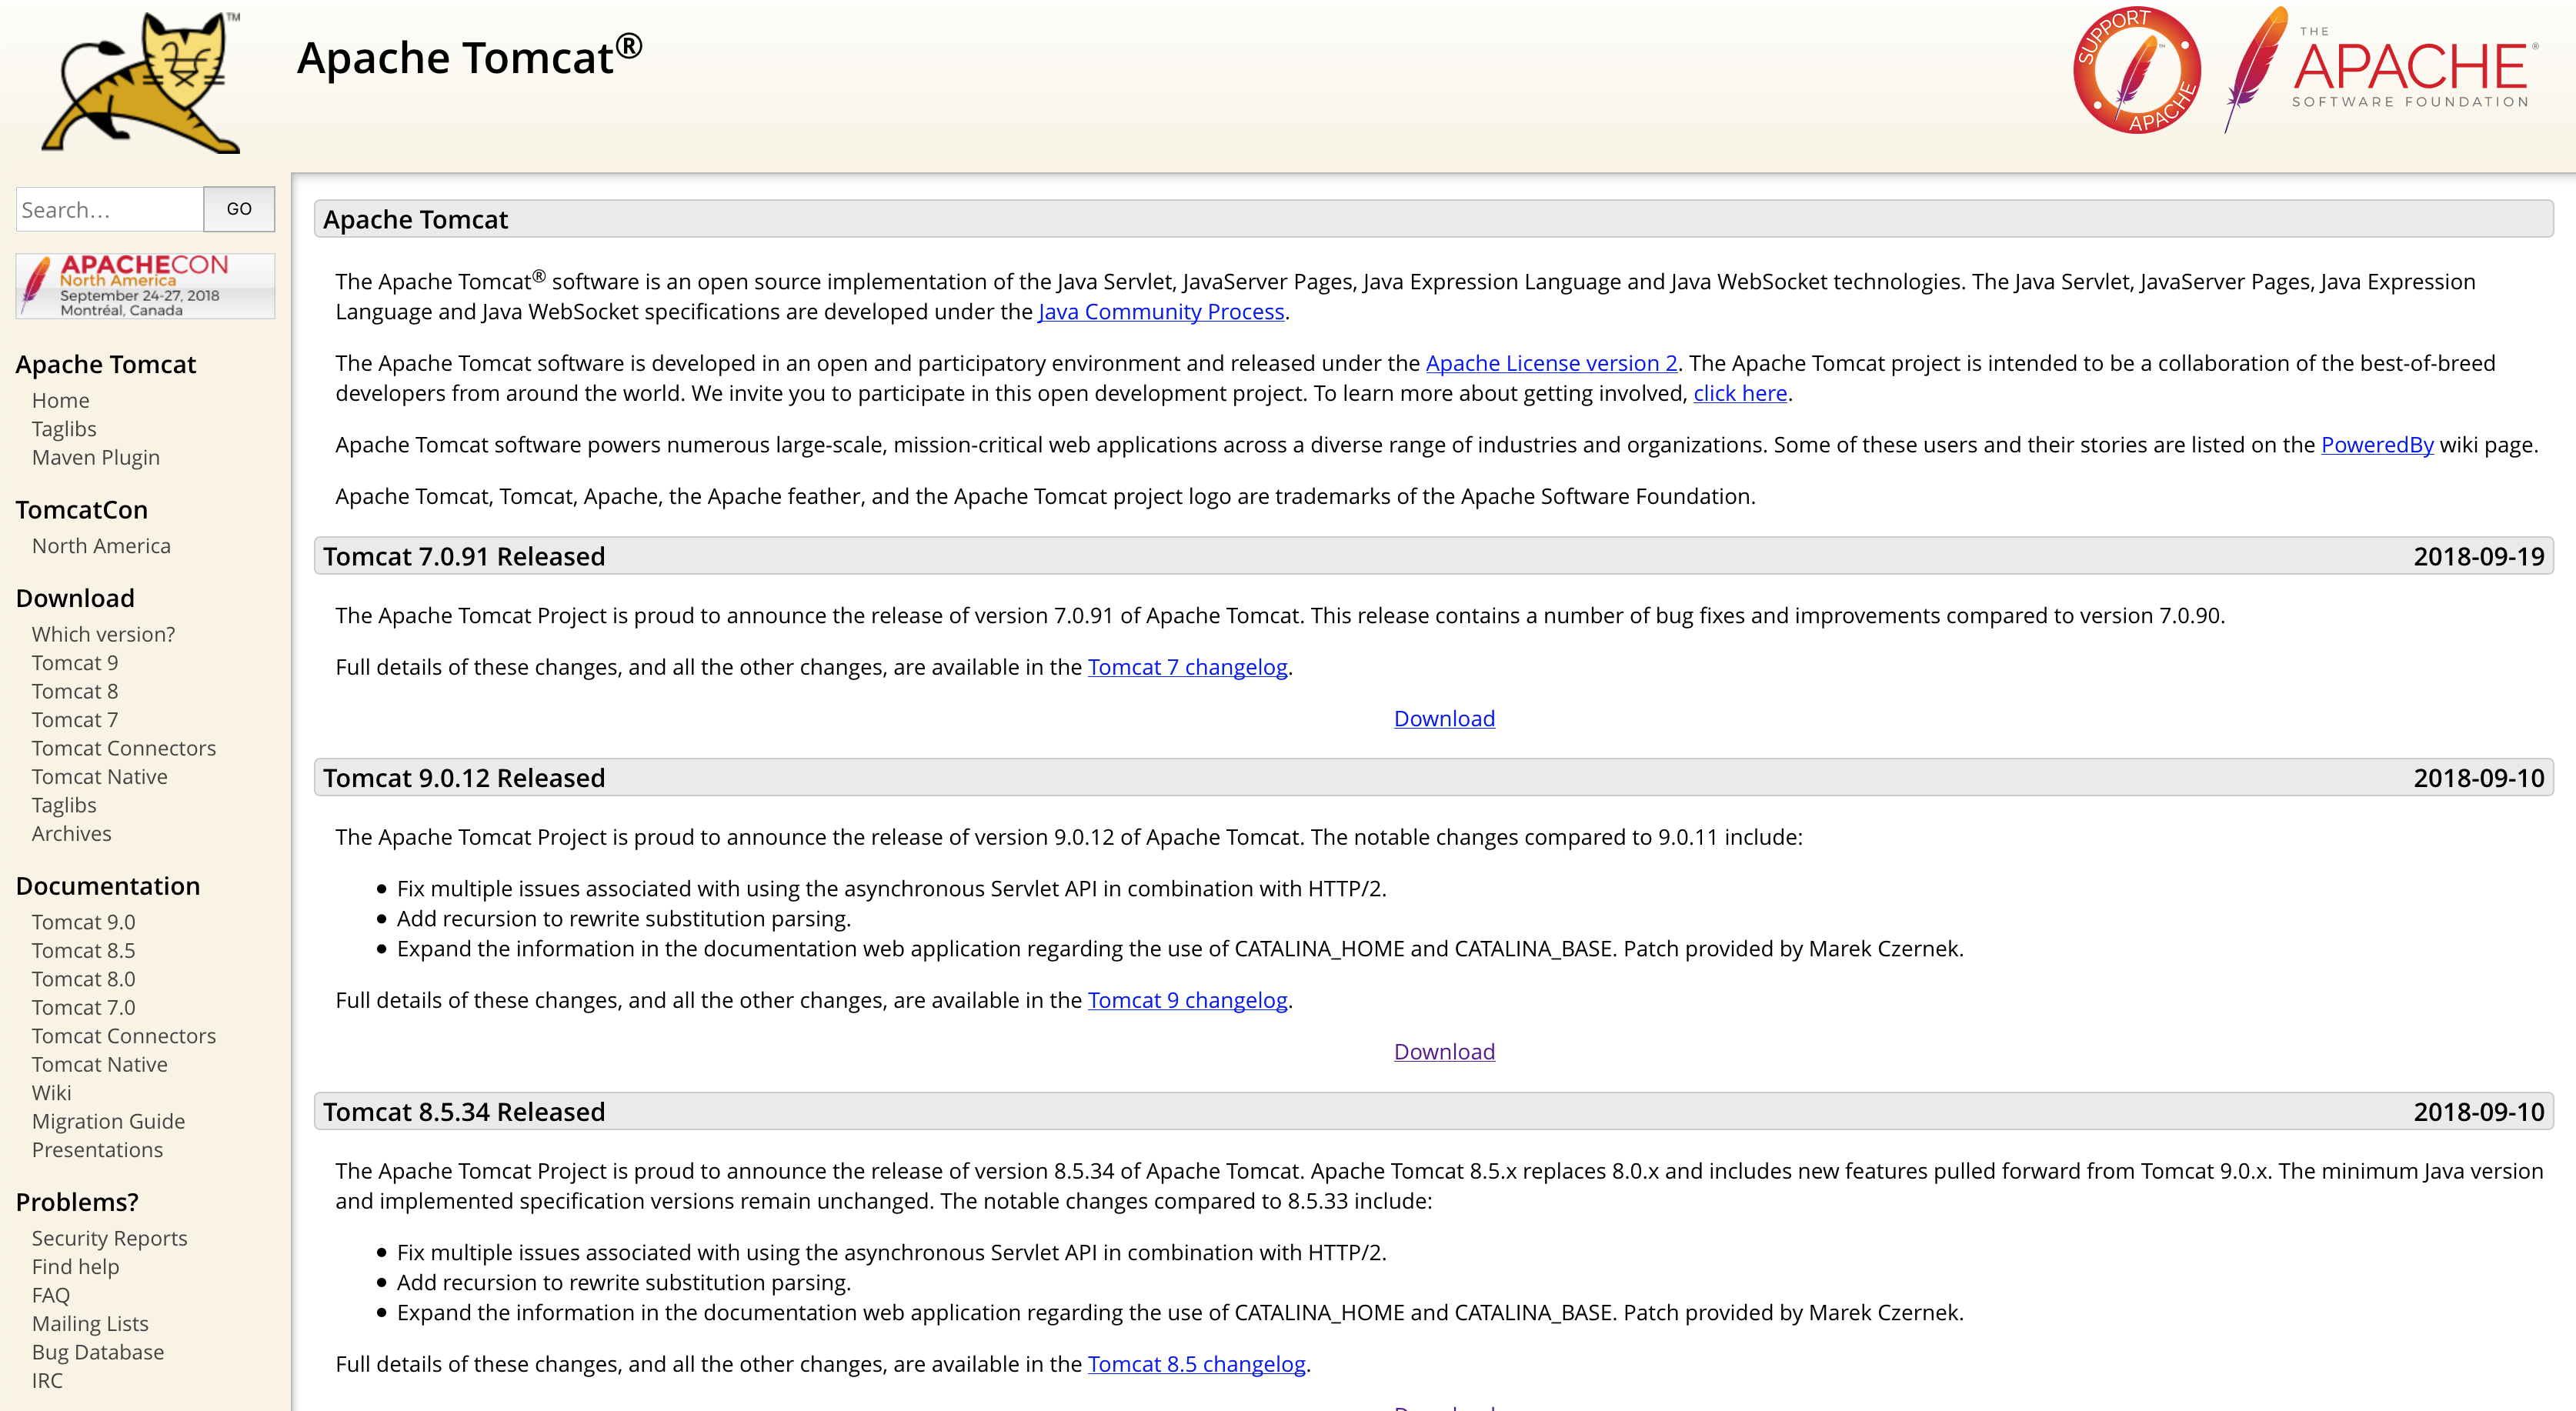Open the Maven Plugin link

[96, 457]
